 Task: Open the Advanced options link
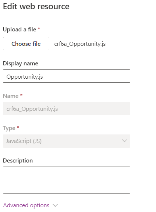click(x=26, y=205)
